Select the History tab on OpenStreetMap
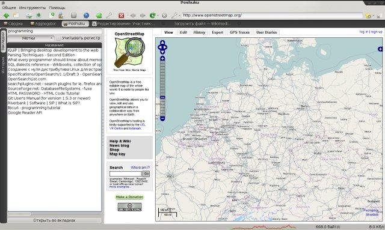 (x=199, y=32)
